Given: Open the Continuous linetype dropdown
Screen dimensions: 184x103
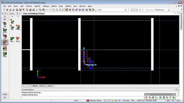Looking at the screenshot, I should pos(168,10).
